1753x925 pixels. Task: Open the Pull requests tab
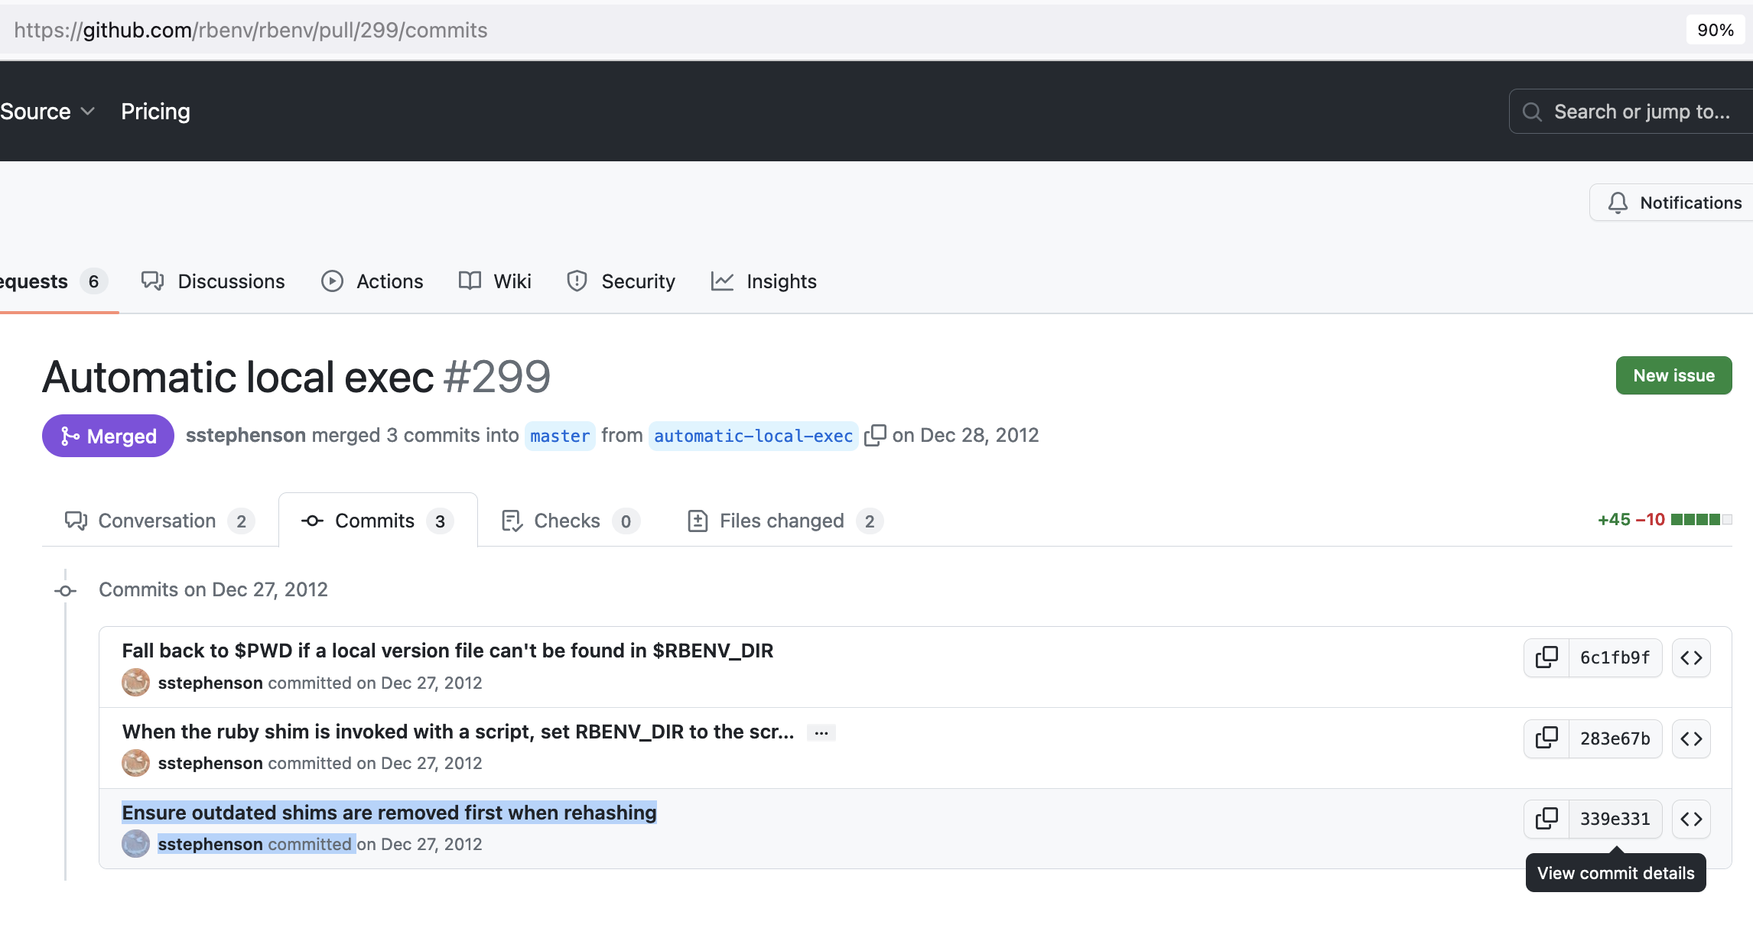(54, 281)
